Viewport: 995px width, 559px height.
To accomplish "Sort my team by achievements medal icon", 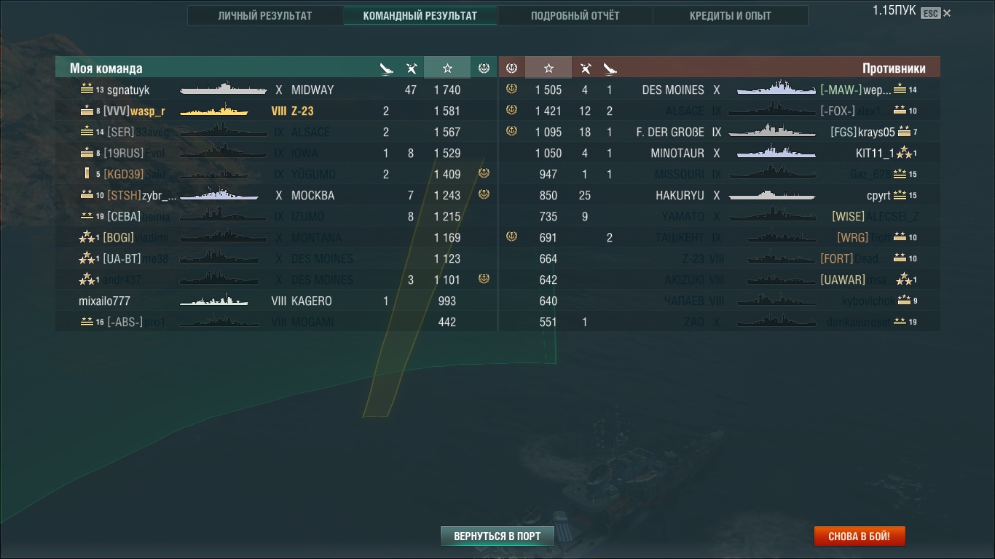I will click(x=484, y=68).
